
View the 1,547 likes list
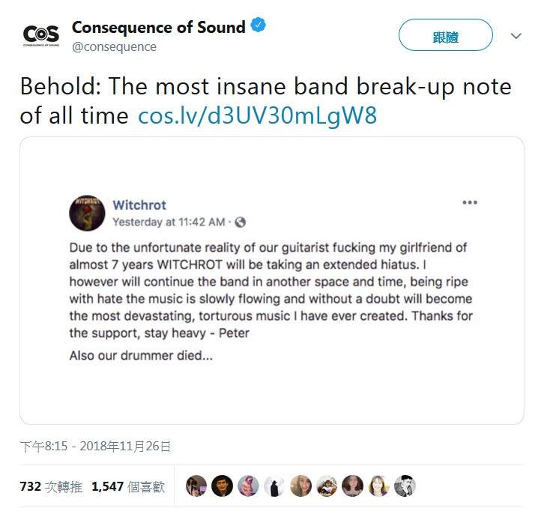(x=127, y=486)
